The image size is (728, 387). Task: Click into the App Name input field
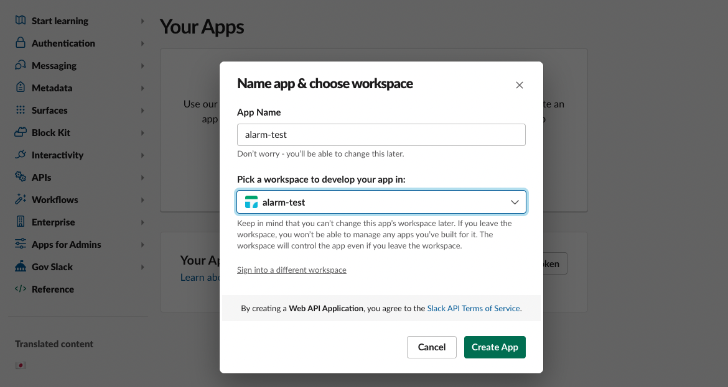(381, 135)
